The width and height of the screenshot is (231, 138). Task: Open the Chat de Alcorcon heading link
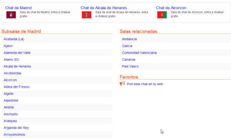(171, 8)
